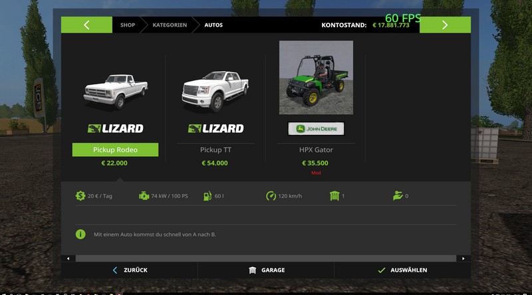Image resolution: width=532 pixels, height=295 pixels.
Task: Click the vehicle description text
Action: [x=155, y=235]
